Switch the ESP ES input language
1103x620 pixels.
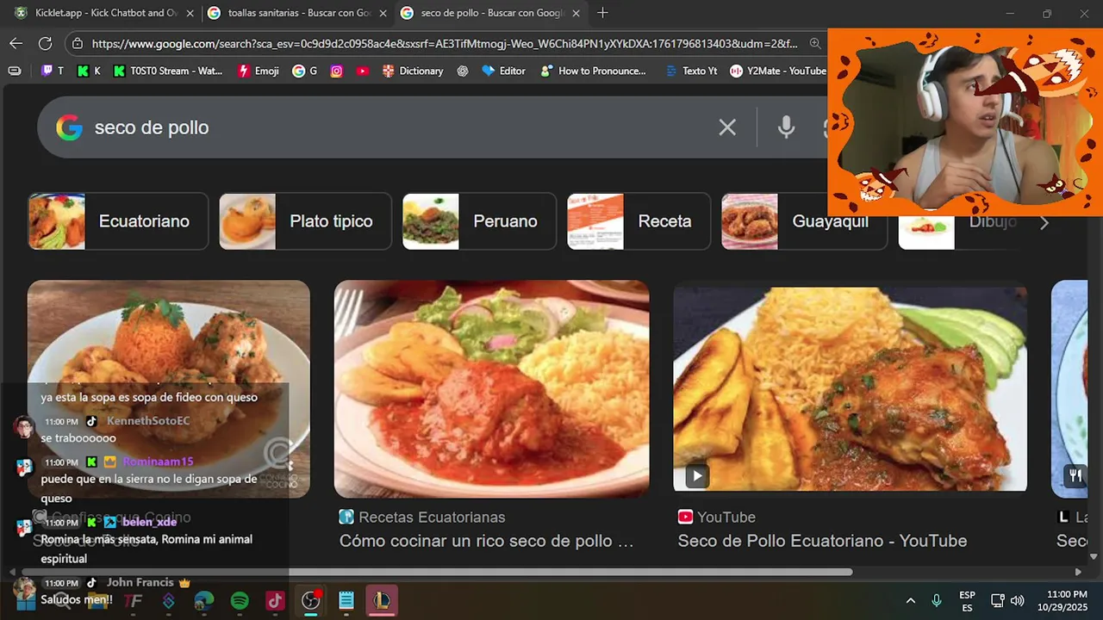[x=967, y=600]
